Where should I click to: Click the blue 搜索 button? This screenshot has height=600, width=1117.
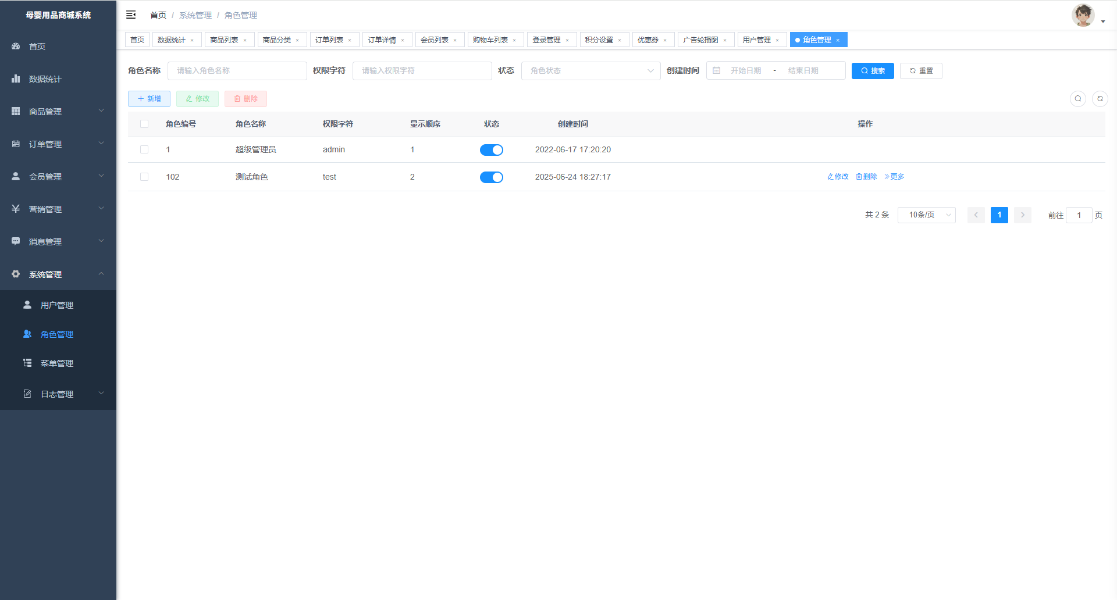[872, 70]
